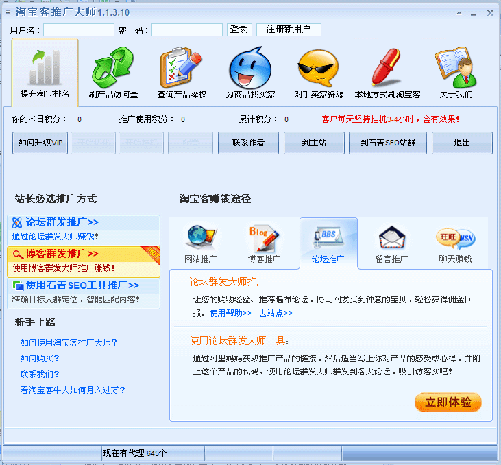Click the 如何升级VIP button
This screenshot has width=501, height=465.
point(40,143)
